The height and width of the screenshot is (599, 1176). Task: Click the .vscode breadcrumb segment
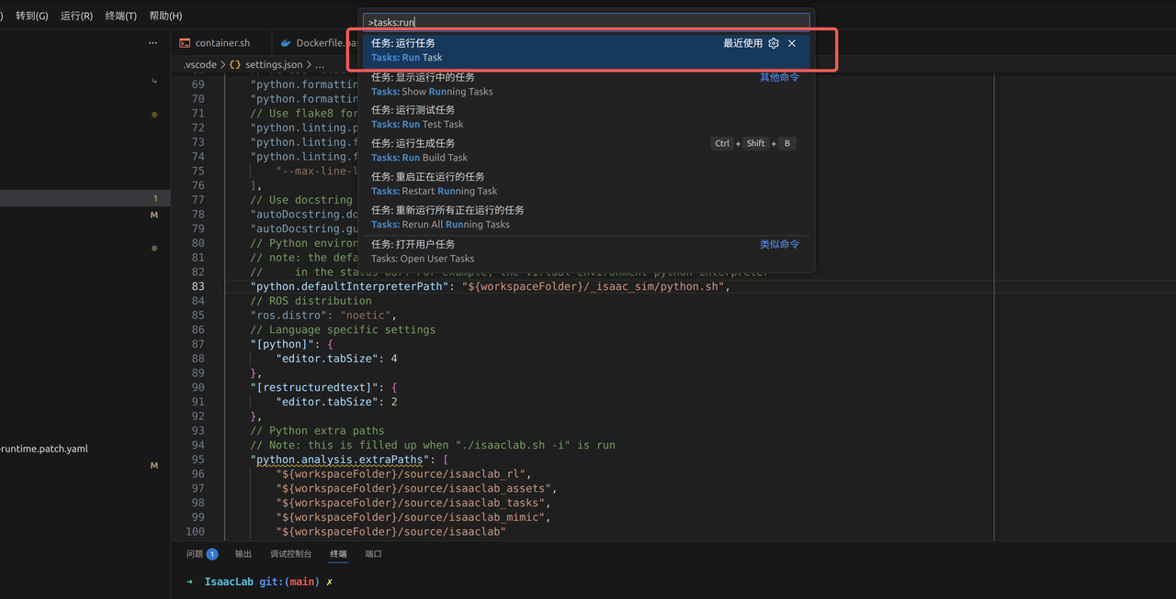(199, 65)
